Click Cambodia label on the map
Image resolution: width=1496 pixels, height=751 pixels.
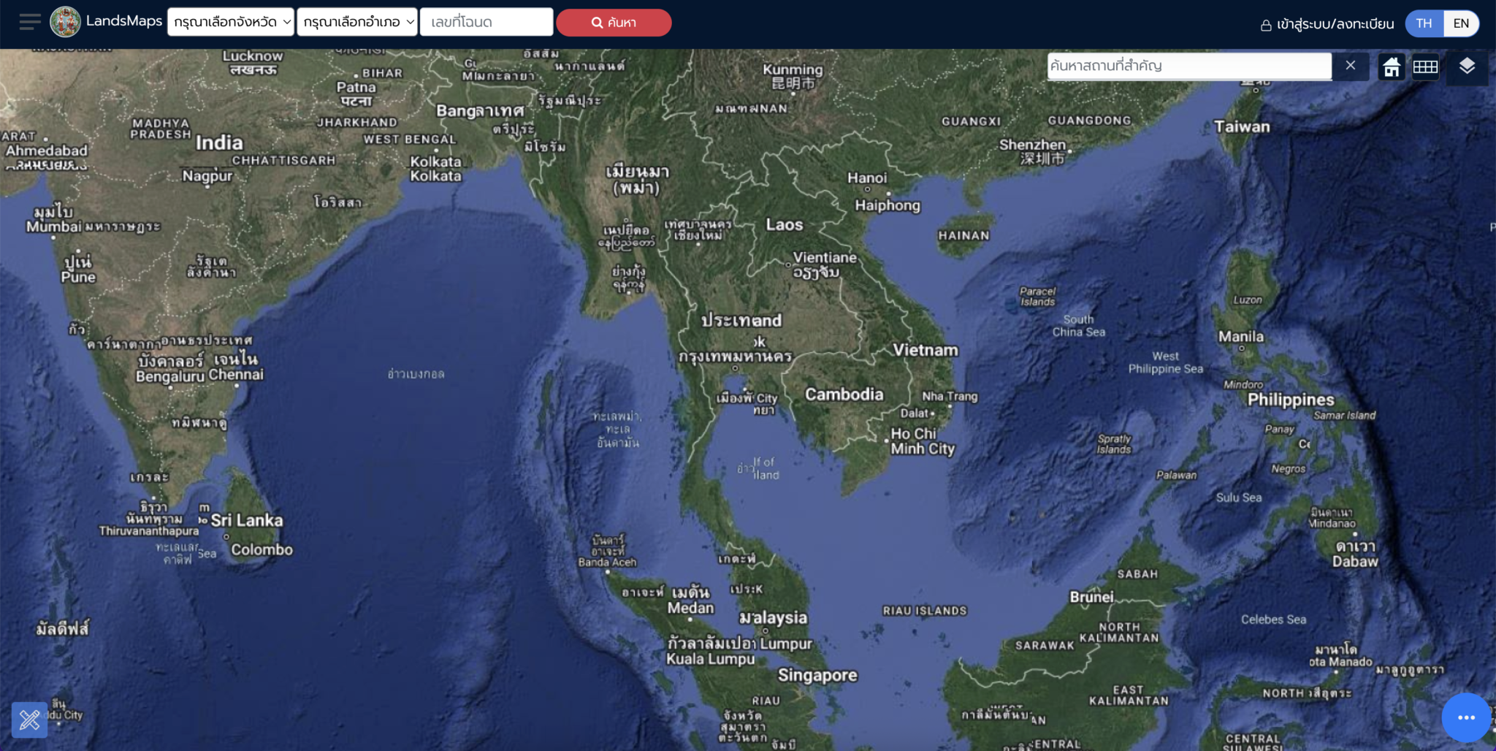(x=844, y=394)
